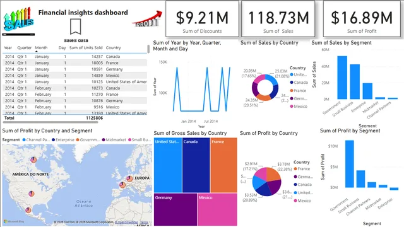This screenshot has width=404, height=227.
Task: Click the France pie marker on the map
Action: [122, 185]
